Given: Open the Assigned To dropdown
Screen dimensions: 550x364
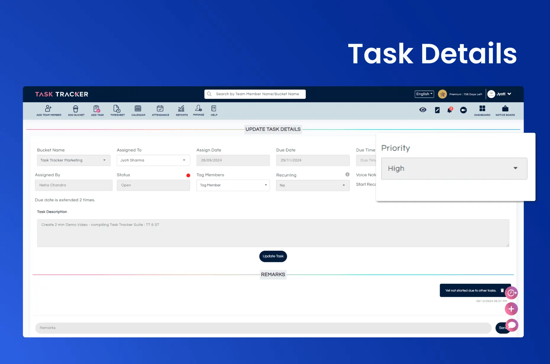Looking at the screenshot, I should [153, 160].
